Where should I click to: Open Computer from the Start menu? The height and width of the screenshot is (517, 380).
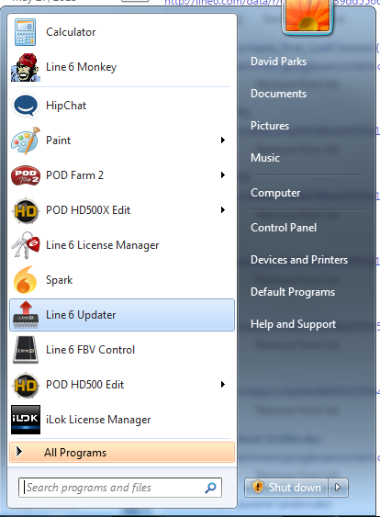275,193
